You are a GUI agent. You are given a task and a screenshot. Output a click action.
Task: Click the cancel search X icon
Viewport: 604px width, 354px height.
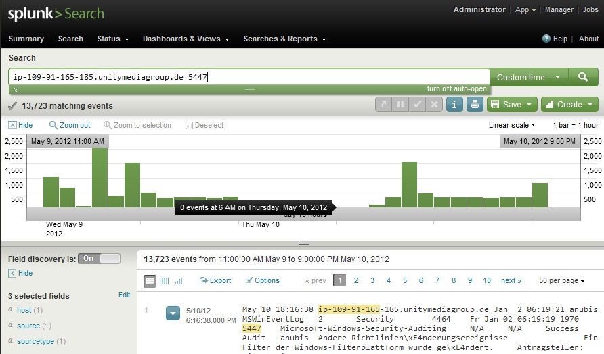pos(434,105)
